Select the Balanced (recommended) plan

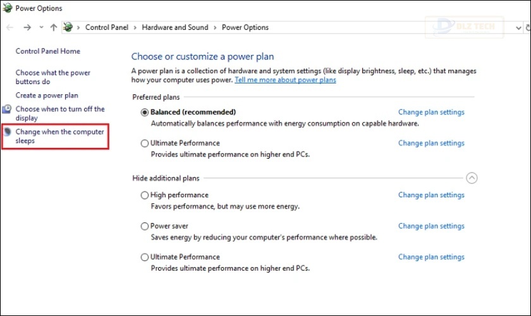(x=145, y=112)
